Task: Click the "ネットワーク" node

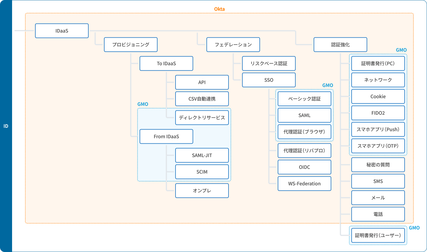Action: pyautogui.click(x=378, y=80)
